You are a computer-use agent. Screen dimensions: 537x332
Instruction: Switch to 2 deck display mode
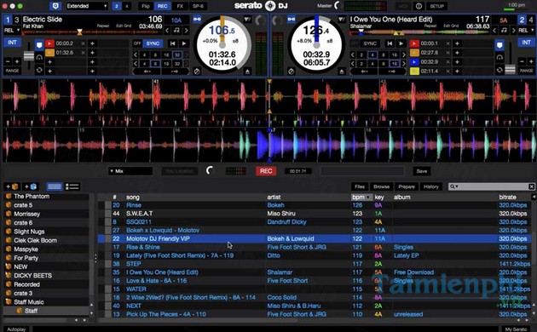pos(117,6)
